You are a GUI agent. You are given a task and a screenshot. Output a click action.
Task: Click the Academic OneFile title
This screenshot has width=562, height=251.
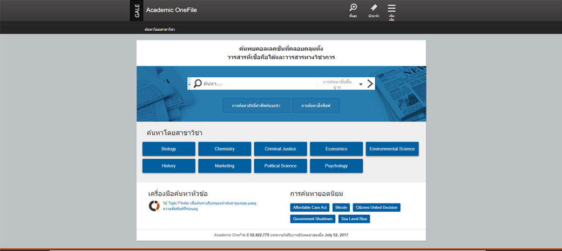pos(171,10)
